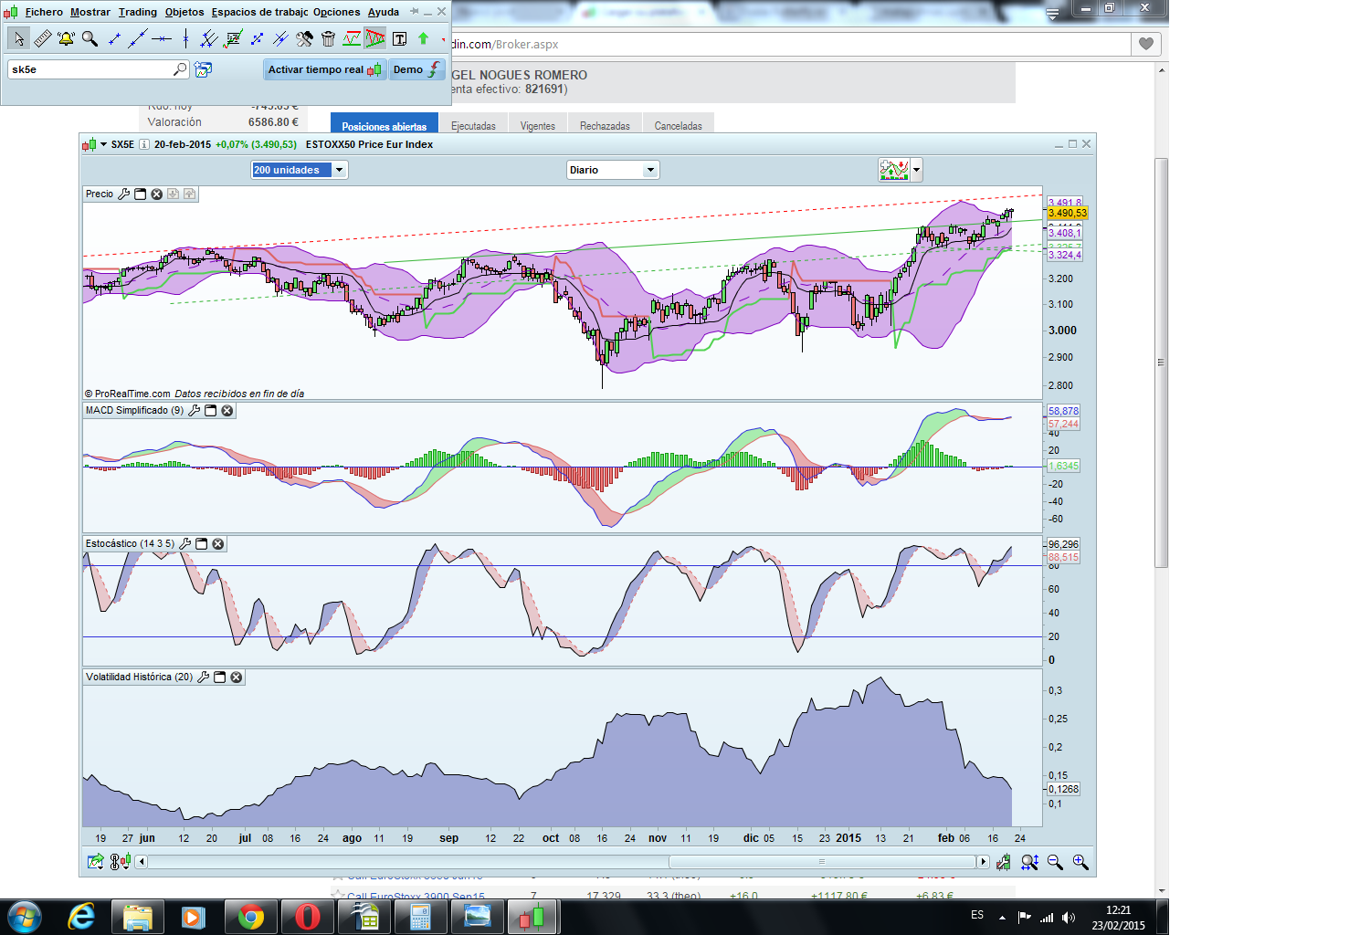
Task: Open alerts with the bell icon
Action: 66,38
